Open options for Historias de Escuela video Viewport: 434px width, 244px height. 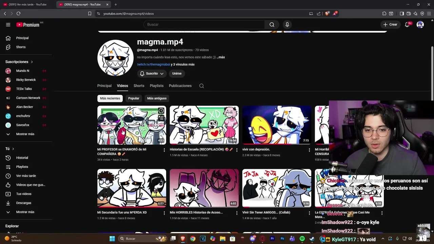pos(237,150)
